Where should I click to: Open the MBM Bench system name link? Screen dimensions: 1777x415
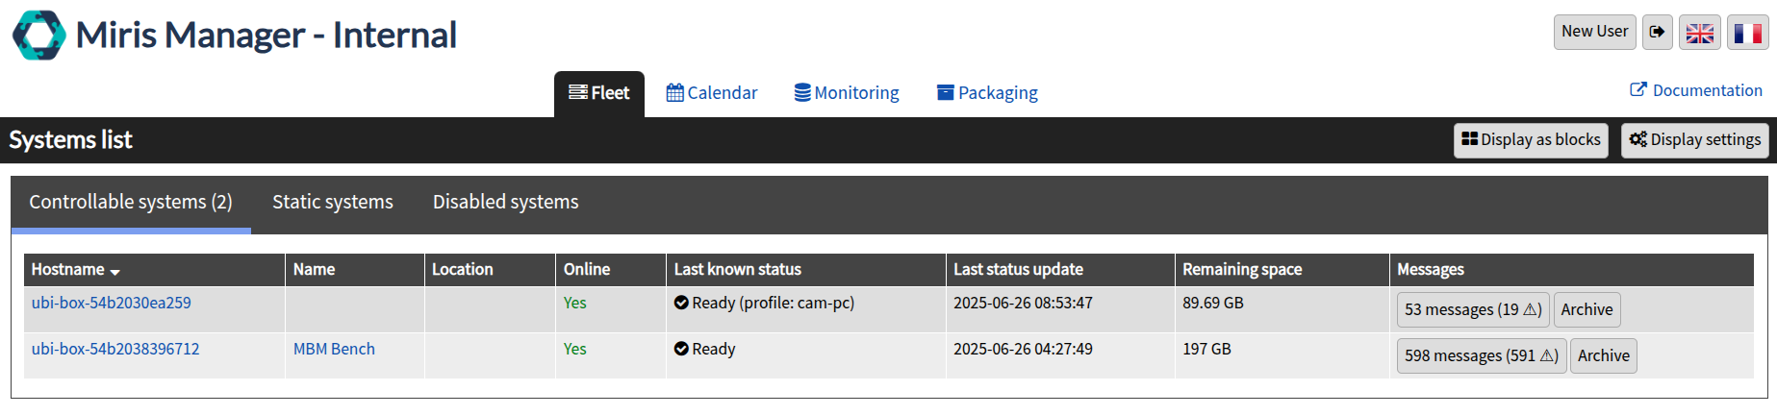(334, 349)
